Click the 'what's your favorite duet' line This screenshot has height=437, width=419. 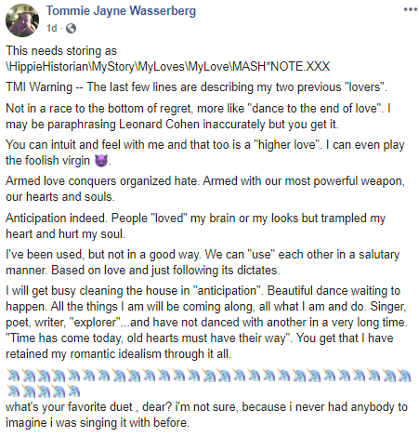tap(206, 415)
